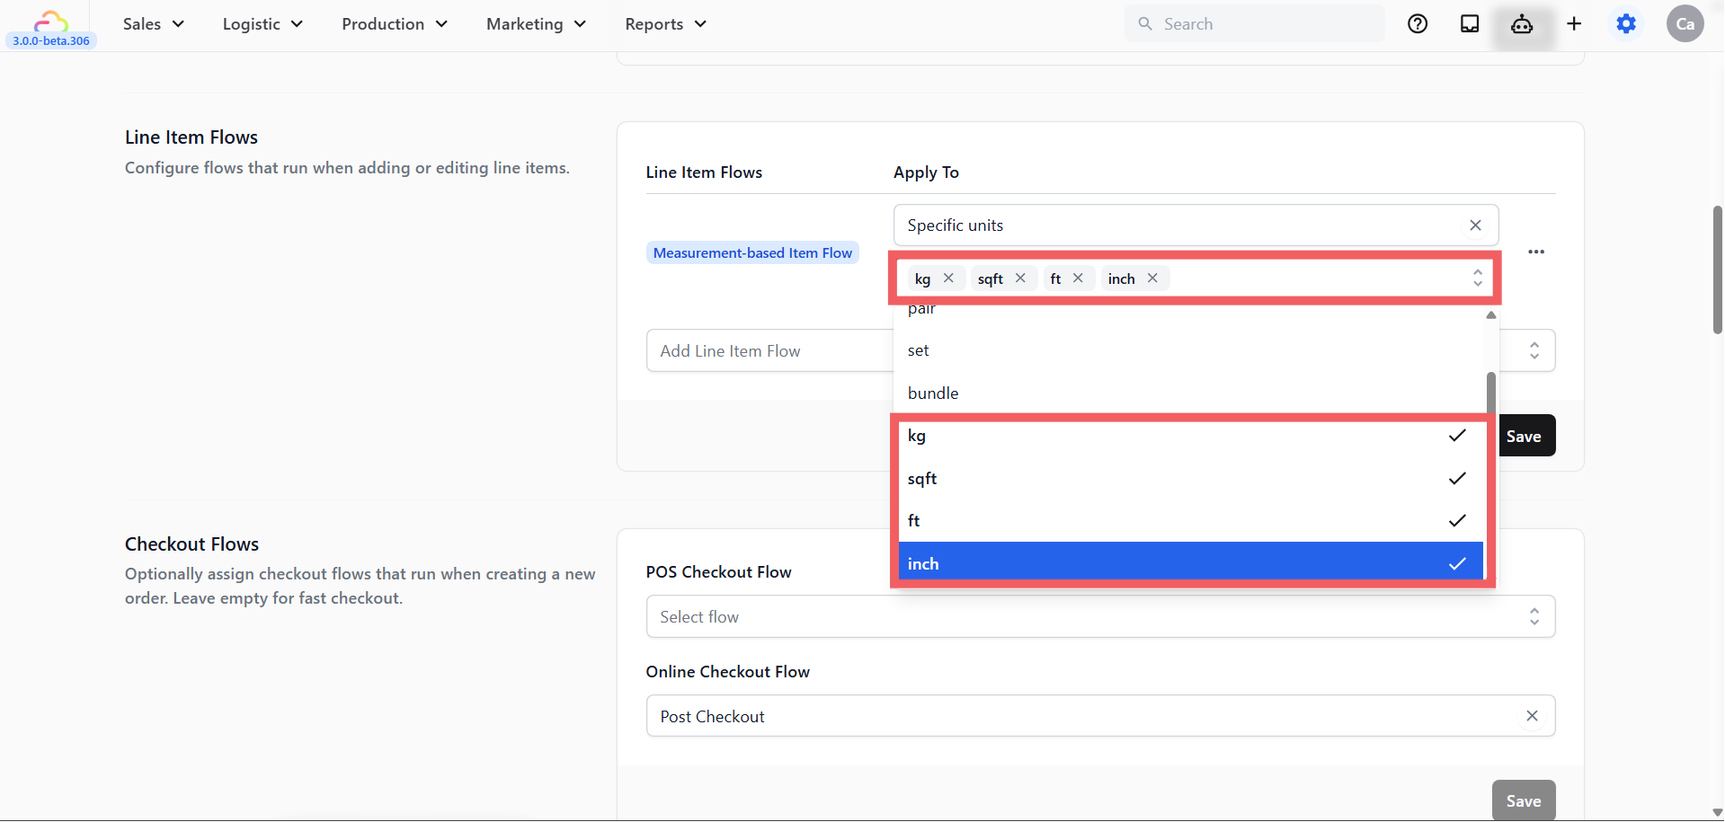Open the Reports menu
The height and width of the screenshot is (822, 1725).
[665, 24]
